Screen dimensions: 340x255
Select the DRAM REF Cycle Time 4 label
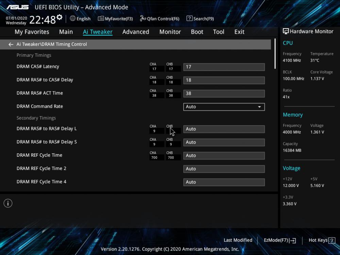[41, 182]
